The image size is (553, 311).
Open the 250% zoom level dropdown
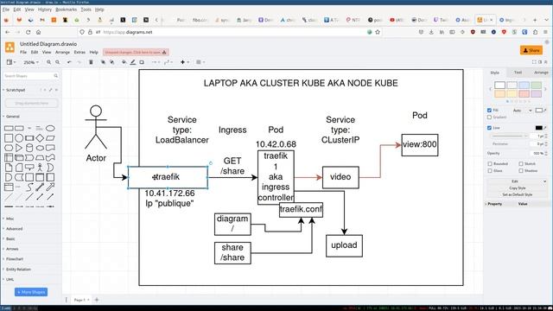pos(31,62)
